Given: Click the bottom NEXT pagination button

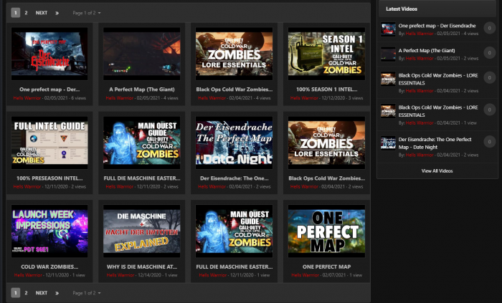Looking at the screenshot, I should 42,293.
